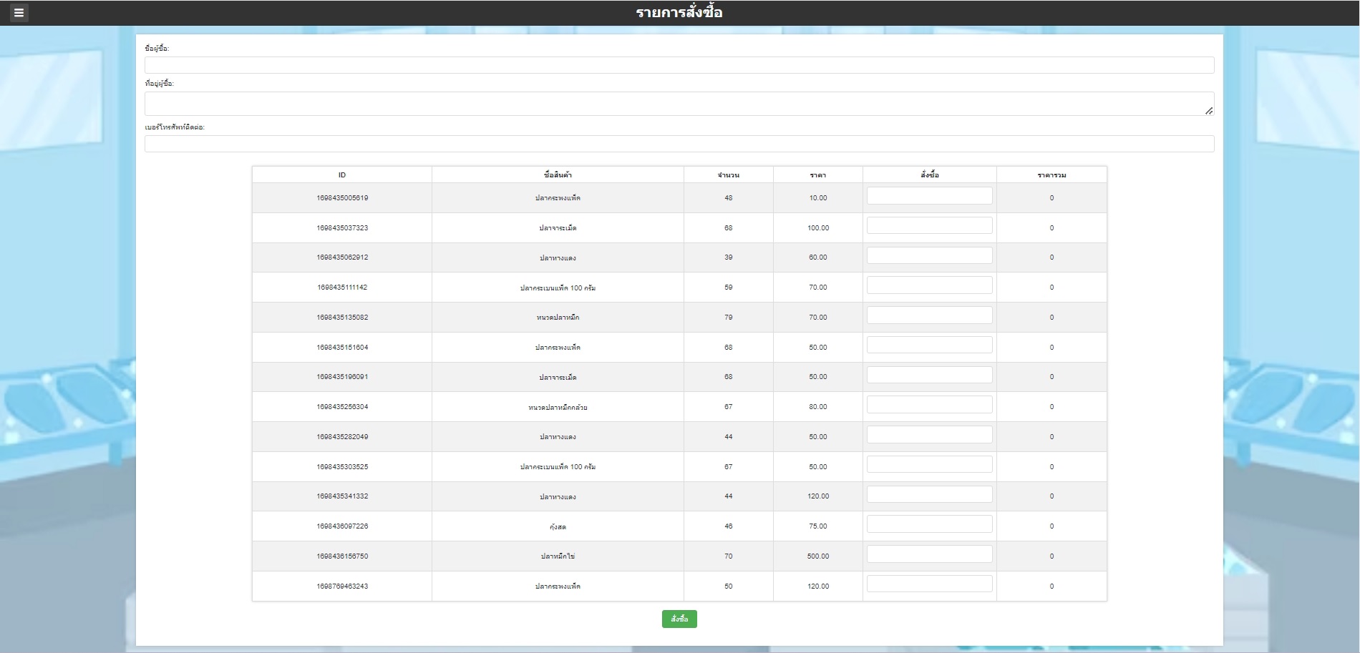Screen dimensions: 1360x653
Task: Focus the ที่อยู่ผู้ซื้อ address text area
Action: pos(679,104)
